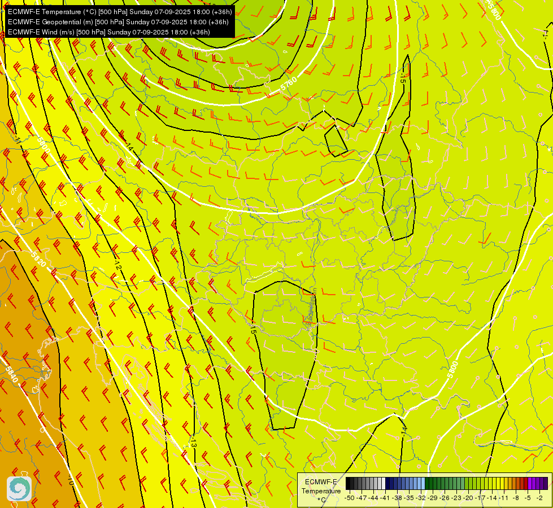
Task: Pick the darkest purple swatch ending the scale
Action: [x=546, y=483]
